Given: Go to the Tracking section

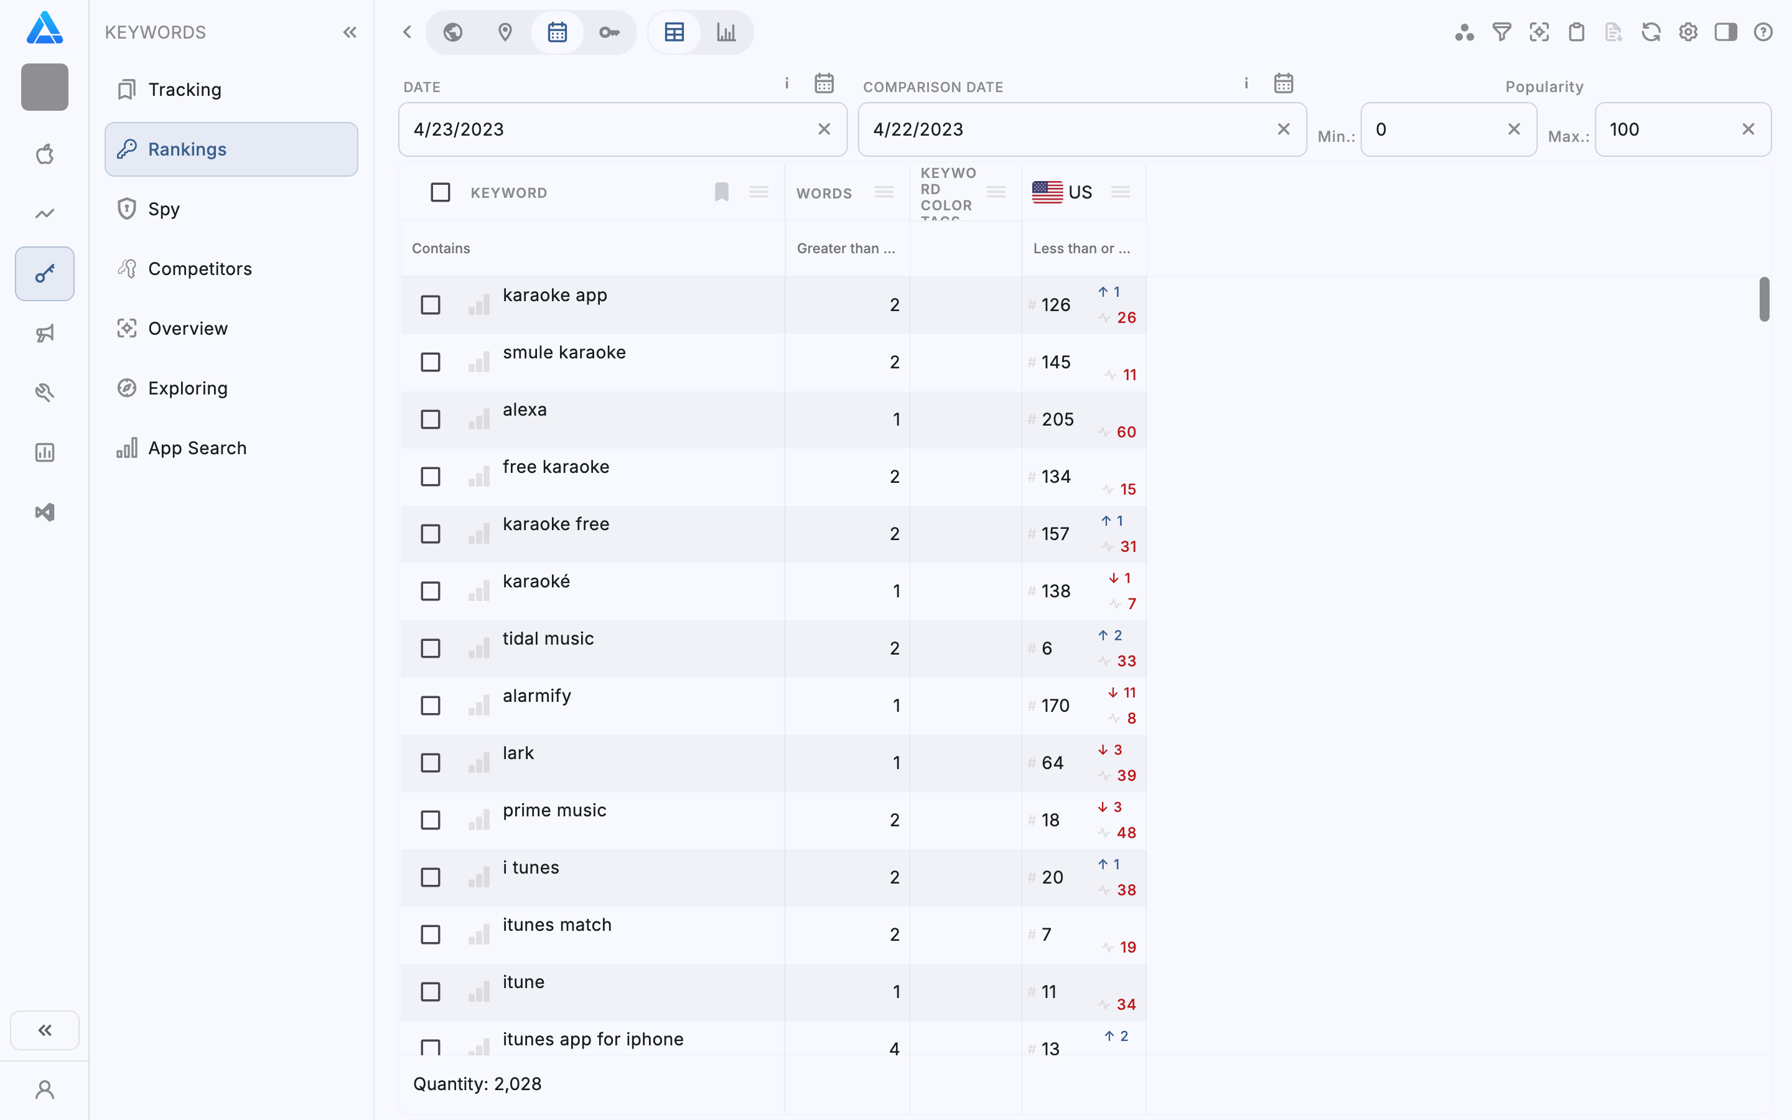Looking at the screenshot, I should pos(184,90).
